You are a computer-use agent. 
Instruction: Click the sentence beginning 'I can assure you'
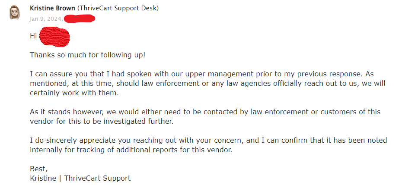point(202,74)
